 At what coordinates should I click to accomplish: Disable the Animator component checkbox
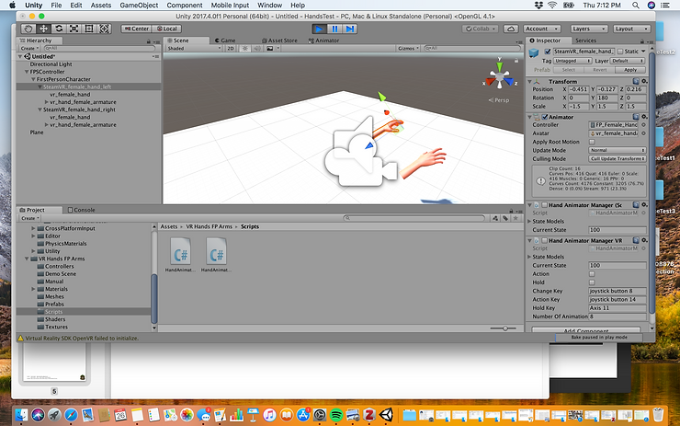pos(545,117)
